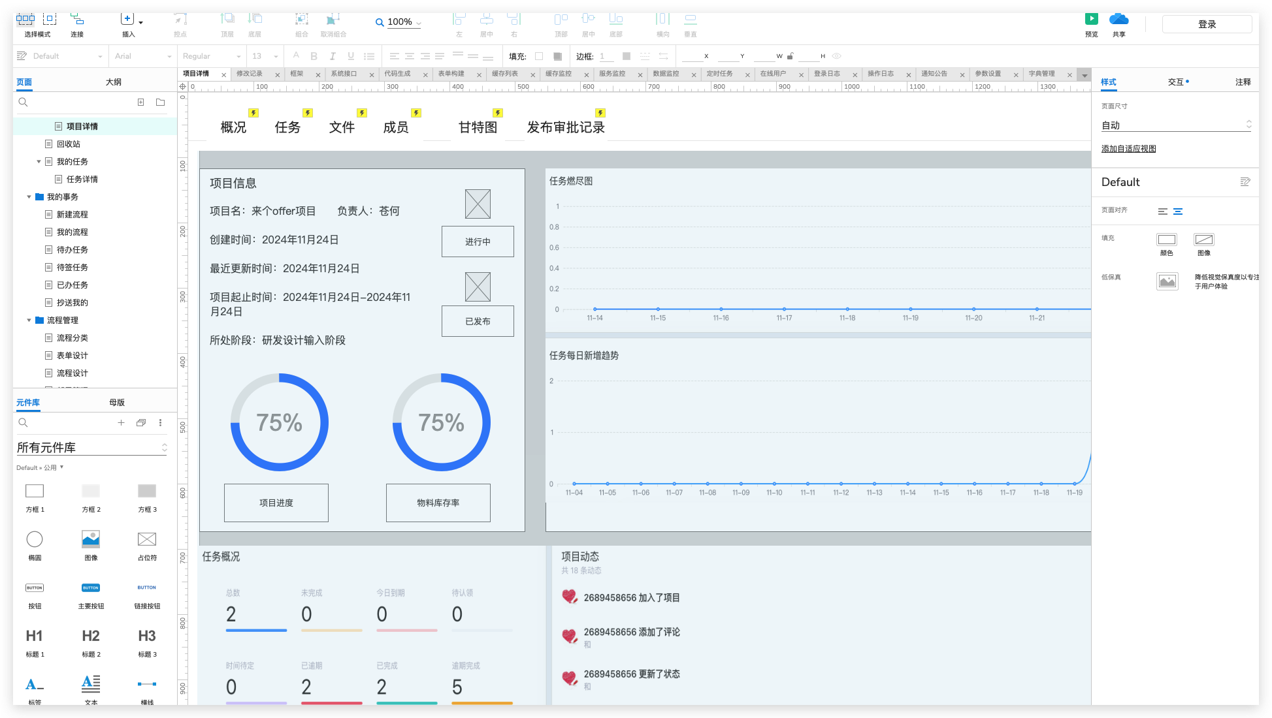Click the add page icon in pages panel
1272x718 pixels.
point(140,102)
